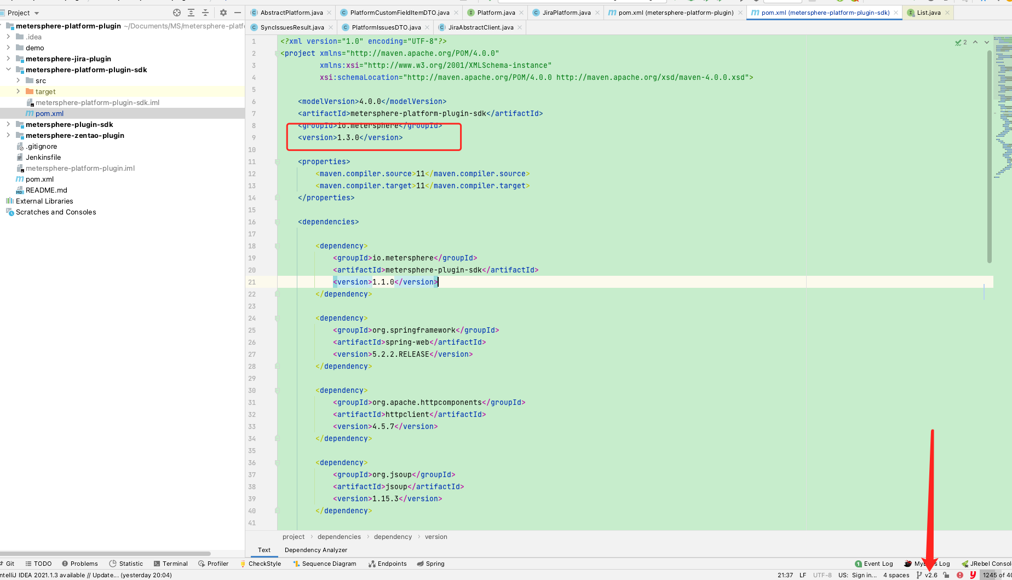The height and width of the screenshot is (580, 1012).
Task: Click the 'dependencies' breadcrumb
Action: (339, 537)
